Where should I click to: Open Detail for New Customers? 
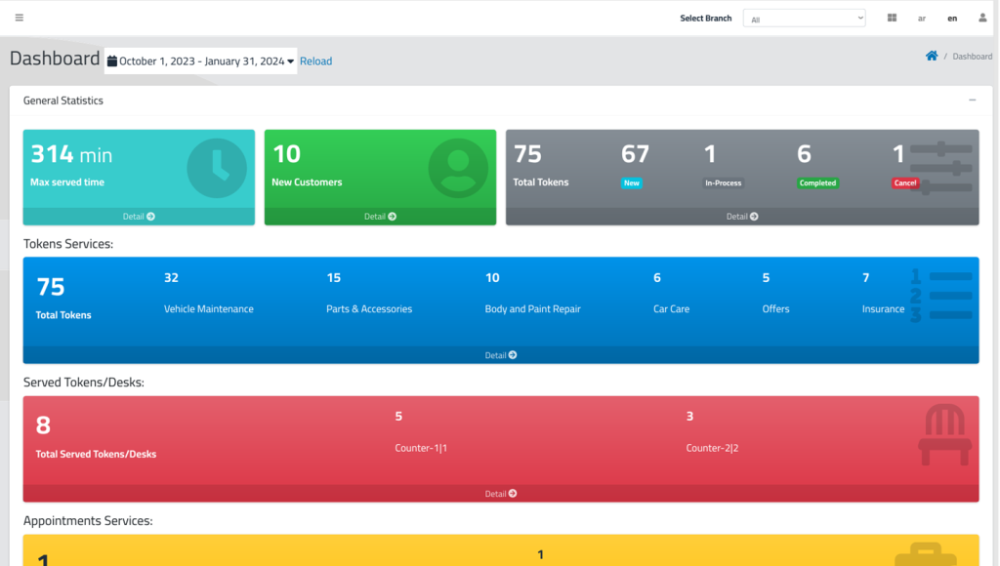click(x=380, y=216)
